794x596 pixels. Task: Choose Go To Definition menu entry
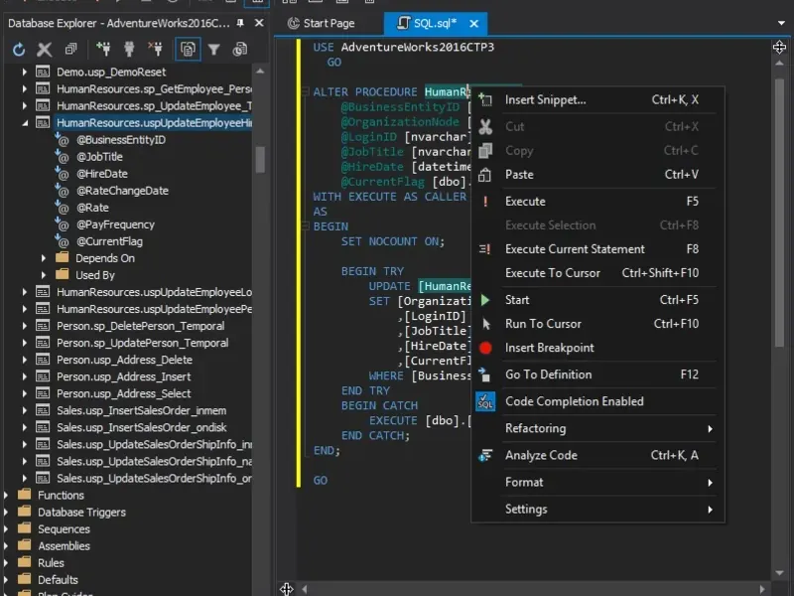[x=548, y=374]
